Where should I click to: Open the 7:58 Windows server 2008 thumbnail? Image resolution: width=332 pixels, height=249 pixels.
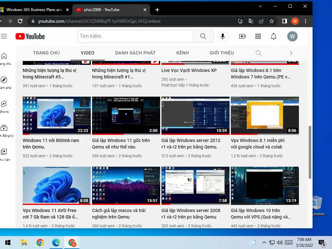pos(196,185)
